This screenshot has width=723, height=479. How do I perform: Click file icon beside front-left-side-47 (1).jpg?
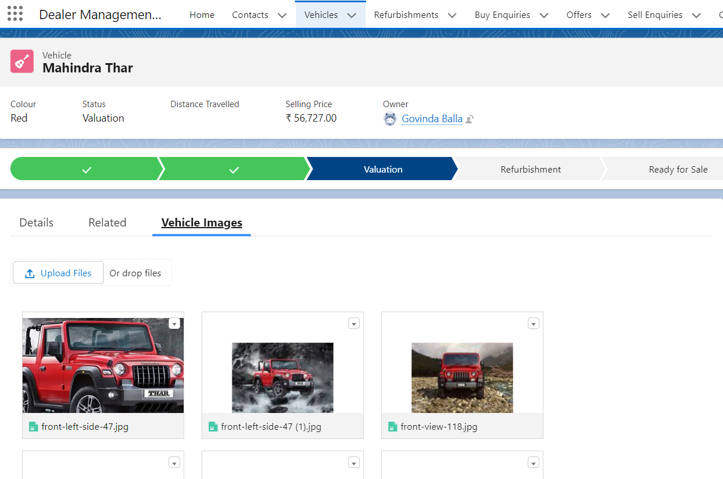pos(213,427)
